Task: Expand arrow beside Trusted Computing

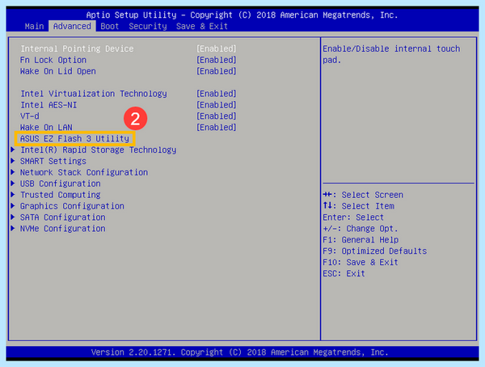Action: [x=13, y=195]
